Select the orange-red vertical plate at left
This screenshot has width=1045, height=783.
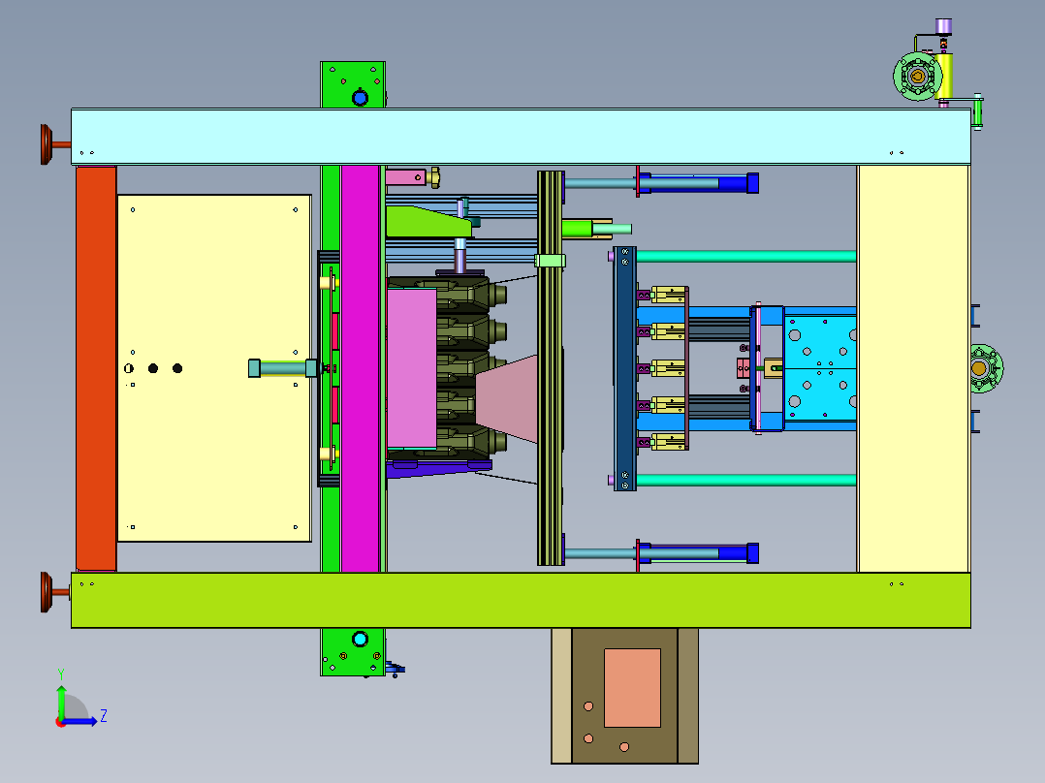coord(96,368)
